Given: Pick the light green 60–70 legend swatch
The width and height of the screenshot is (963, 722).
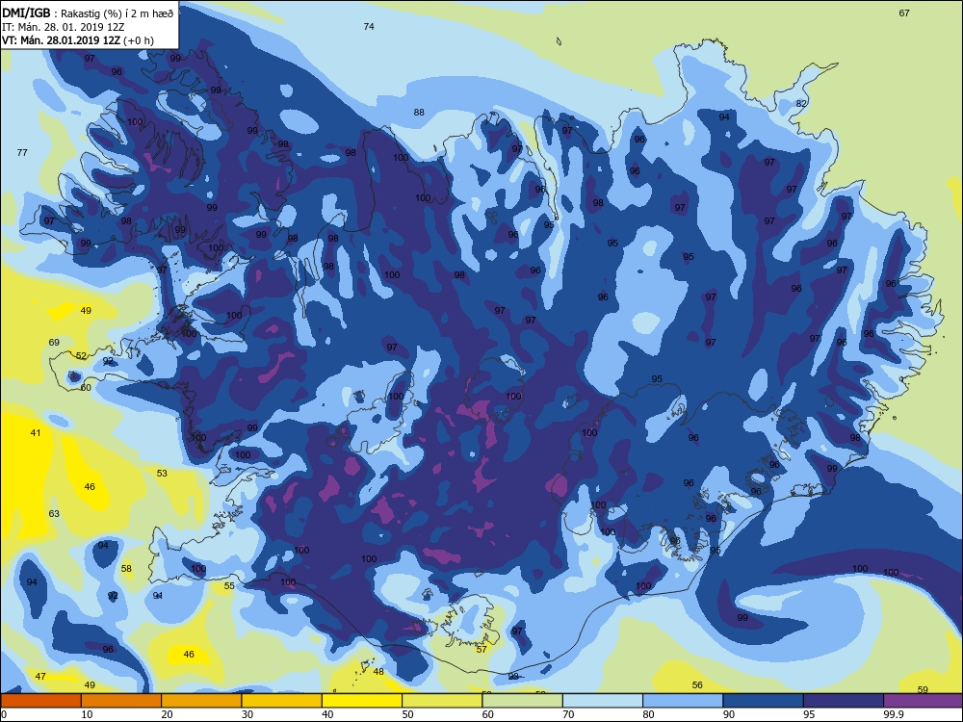Looking at the screenshot, I should pyautogui.click(x=522, y=701).
